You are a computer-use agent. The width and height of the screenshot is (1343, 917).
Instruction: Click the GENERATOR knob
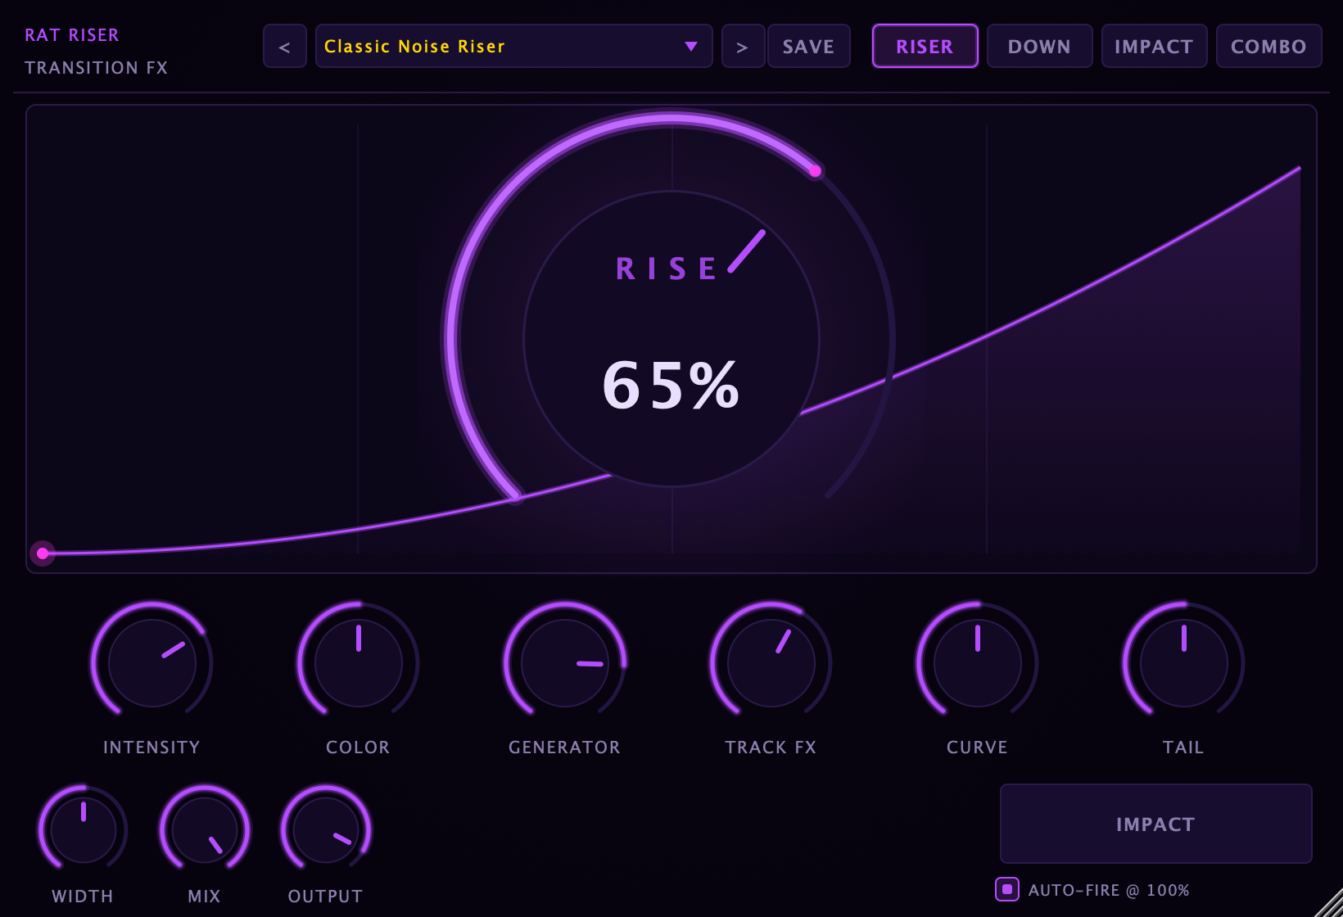[x=565, y=662]
